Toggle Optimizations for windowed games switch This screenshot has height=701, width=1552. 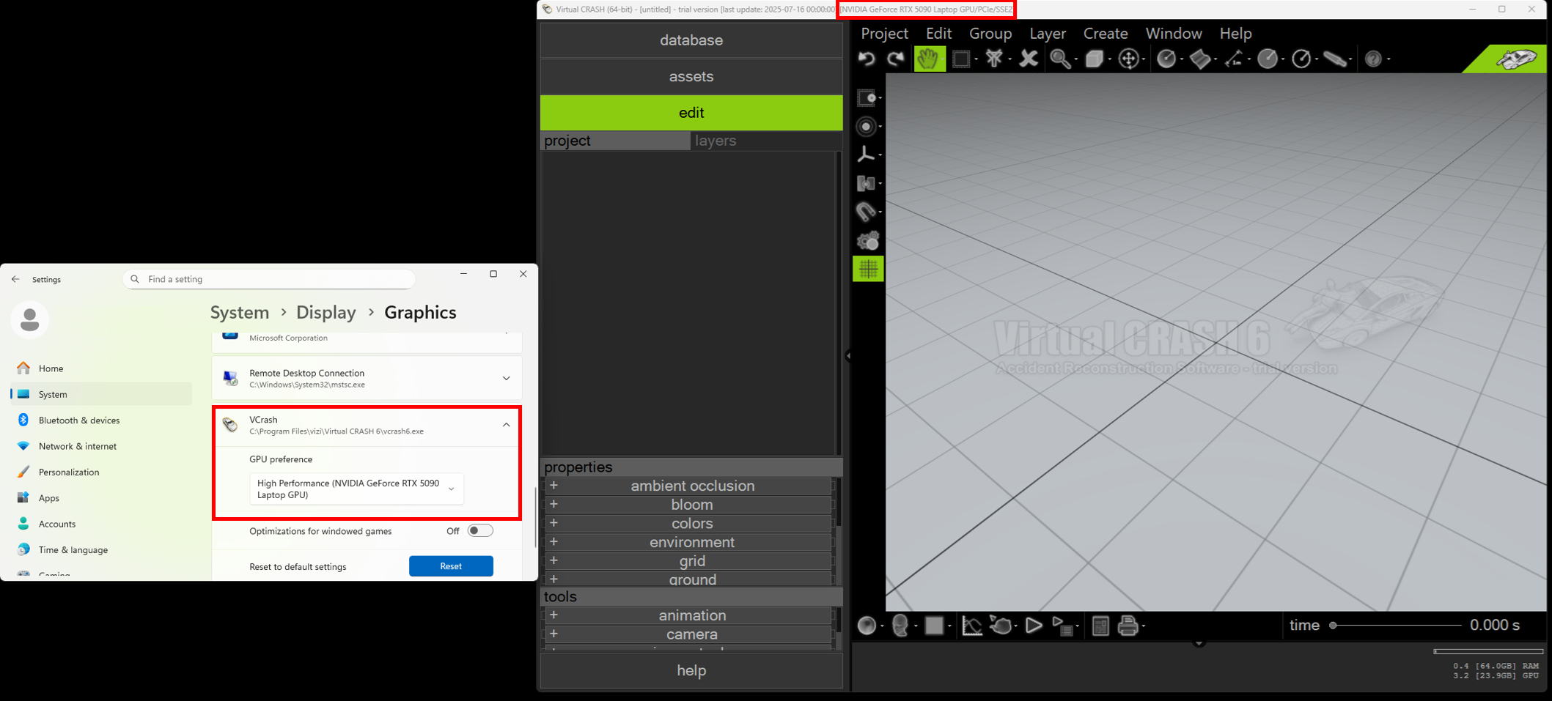480,531
